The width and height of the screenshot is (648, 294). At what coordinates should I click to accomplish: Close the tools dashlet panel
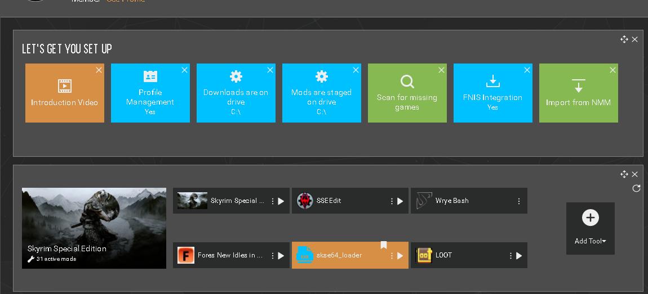point(635,174)
